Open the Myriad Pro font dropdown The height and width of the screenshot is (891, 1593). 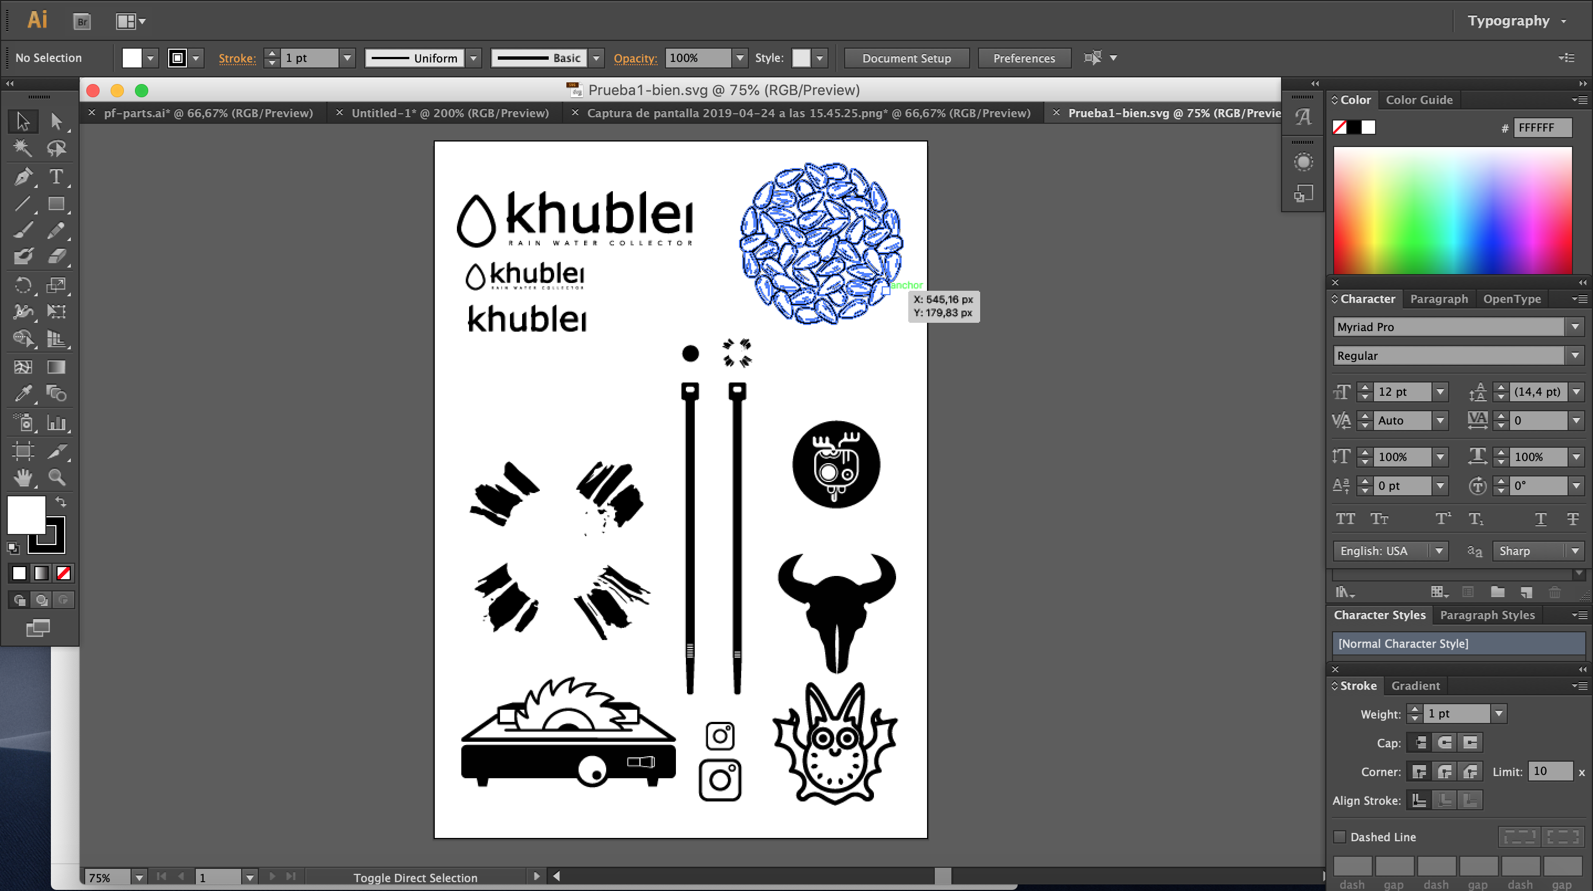pos(1574,327)
